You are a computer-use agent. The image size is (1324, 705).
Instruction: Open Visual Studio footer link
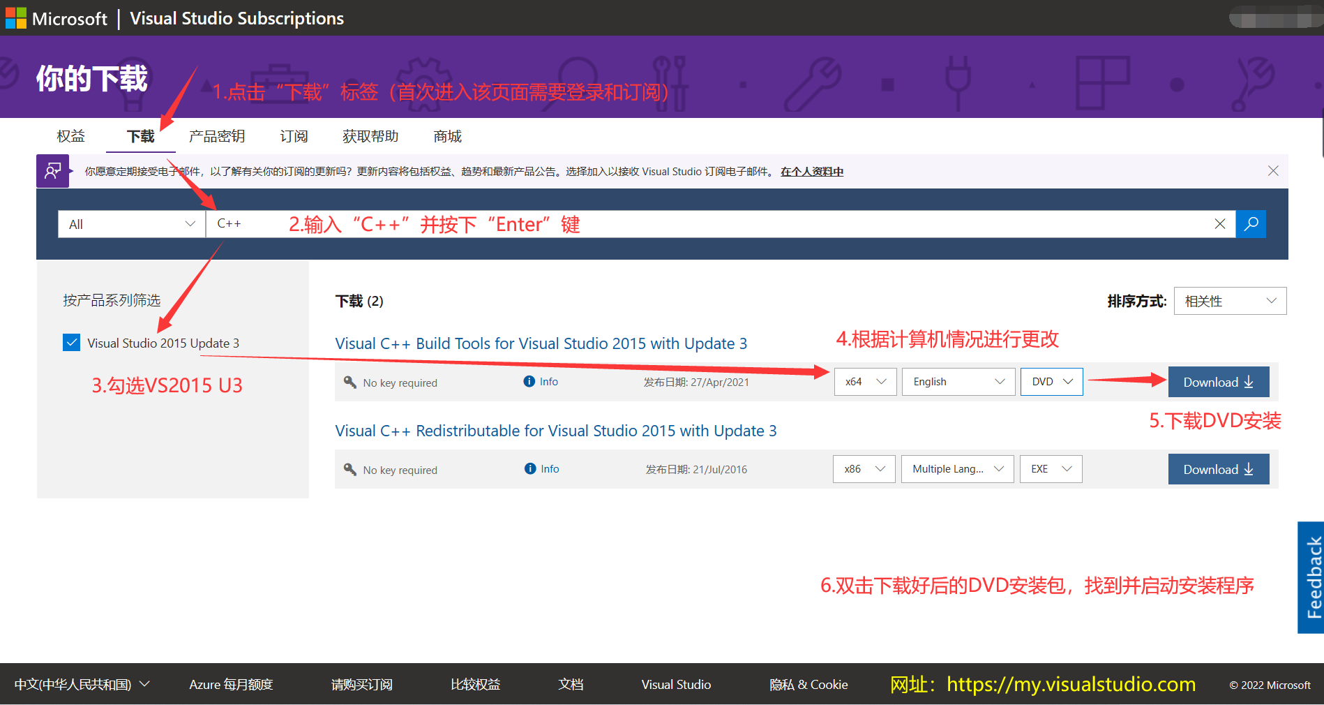pyautogui.click(x=676, y=685)
